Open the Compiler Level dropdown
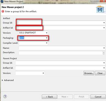 coord(47,43)
